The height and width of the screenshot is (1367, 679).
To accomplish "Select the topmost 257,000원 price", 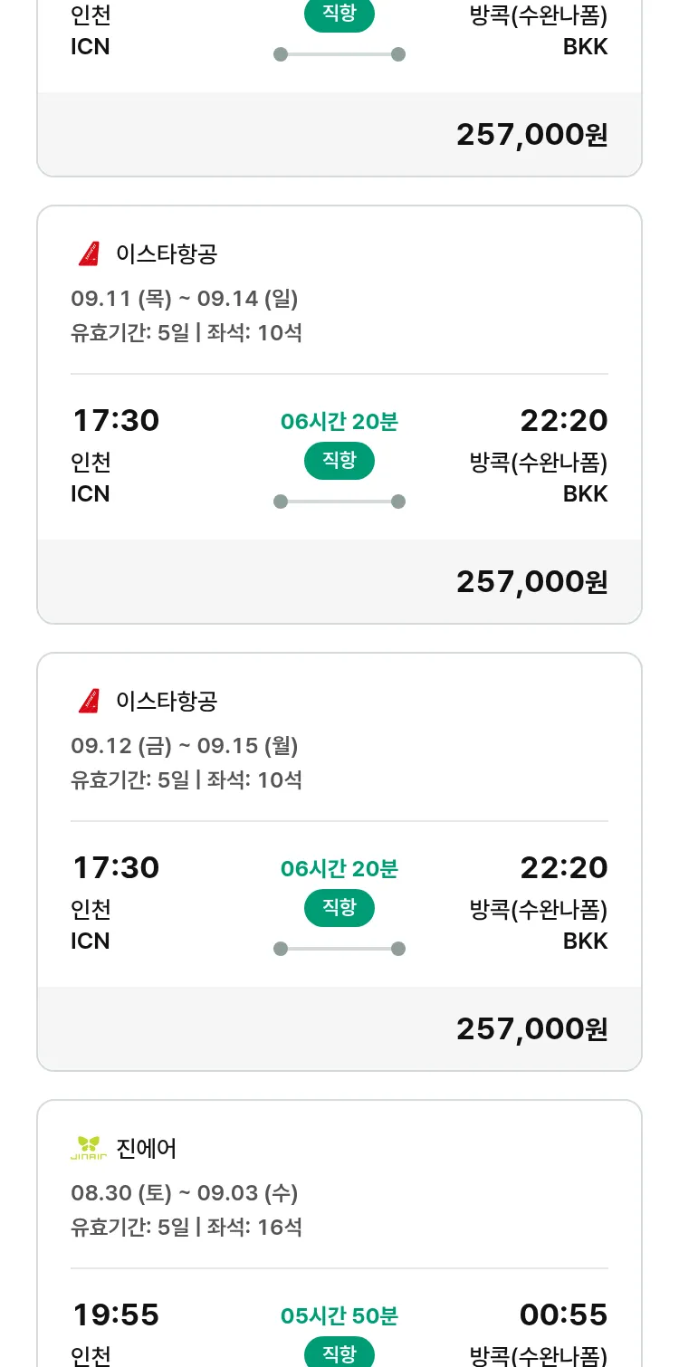I will (531, 135).
